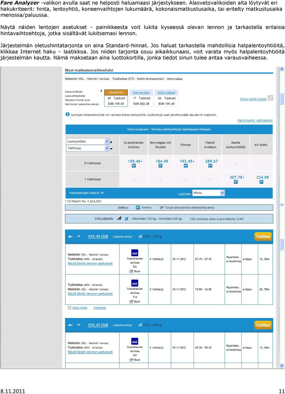The width and height of the screenshot is (285, 394).
Task: Click the 1 Vaihto(a) row label
Action: pyautogui.click(x=92, y=179)
